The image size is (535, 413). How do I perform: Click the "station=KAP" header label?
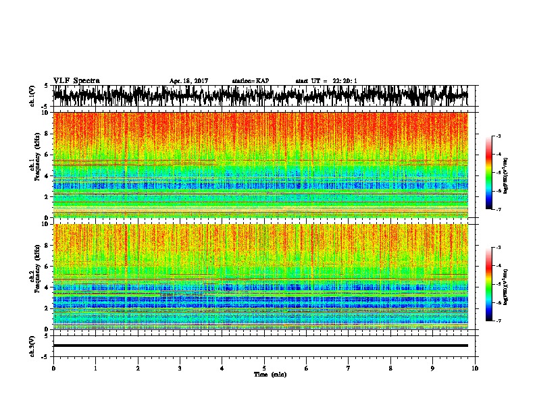click(x=251, y=81)
